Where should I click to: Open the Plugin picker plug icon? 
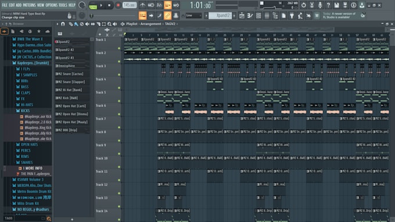click(292, 16)
